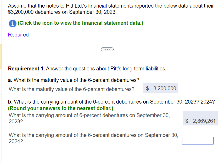Click the underlined Required hyperlink
224x163 pixels.
pyautogui.click(x=18, y=35)
